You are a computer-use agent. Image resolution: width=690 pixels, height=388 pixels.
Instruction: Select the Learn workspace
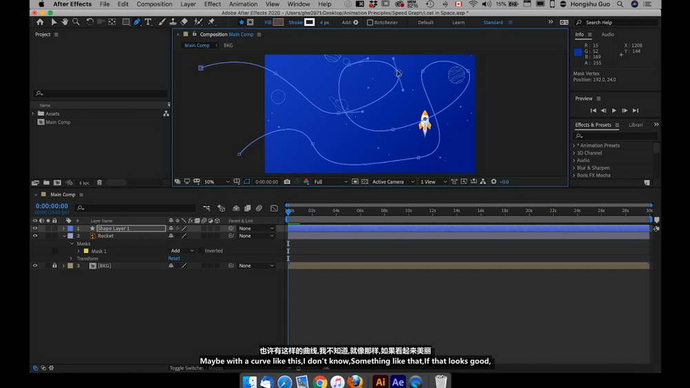(x=458, y=23)
